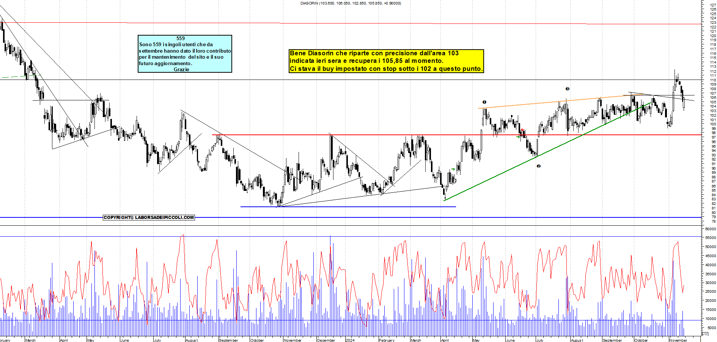The width and height of the screenshot is (717, 342).
Task: Click line 'Sono 559 i singoli utenti che da'
Action: click(x=176, y=44)
